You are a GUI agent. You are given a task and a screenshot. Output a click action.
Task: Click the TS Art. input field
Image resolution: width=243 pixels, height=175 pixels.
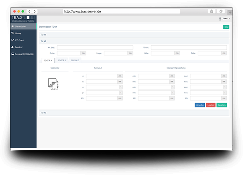[189, 47]
